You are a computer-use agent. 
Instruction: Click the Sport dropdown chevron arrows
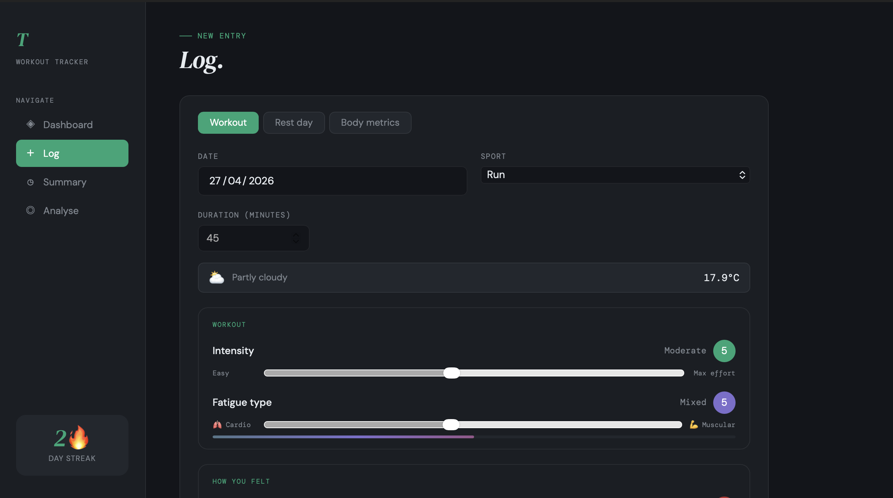tap(742, 175)
